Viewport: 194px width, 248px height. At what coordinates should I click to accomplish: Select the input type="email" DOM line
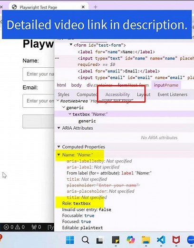(136, 78)
